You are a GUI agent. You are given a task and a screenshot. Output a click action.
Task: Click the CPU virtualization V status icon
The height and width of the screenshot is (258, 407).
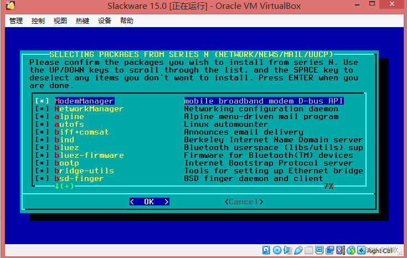click(341, 250)
